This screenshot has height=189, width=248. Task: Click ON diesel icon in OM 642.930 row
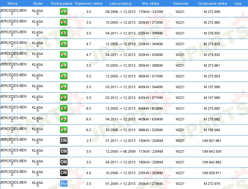64,151
